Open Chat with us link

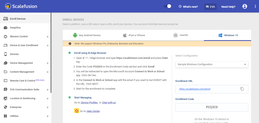pos(109,102)
